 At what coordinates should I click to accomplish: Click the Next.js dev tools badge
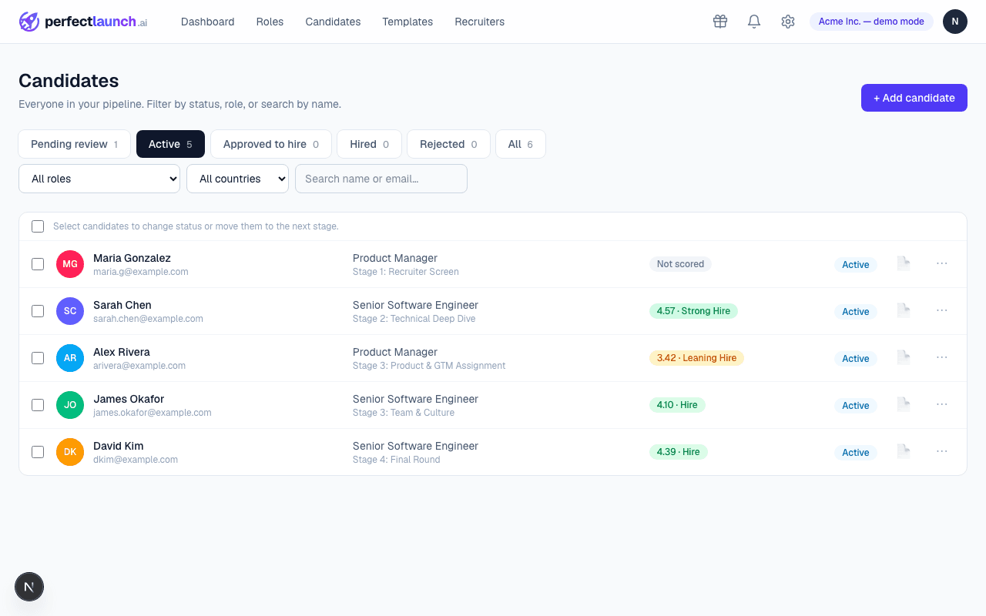pyautogui.click(x=29, y=587)
